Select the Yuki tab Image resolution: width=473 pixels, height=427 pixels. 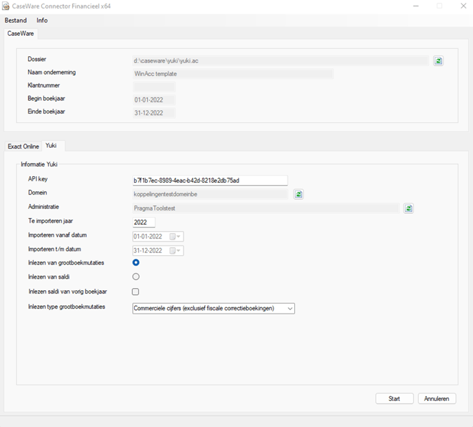52,146
